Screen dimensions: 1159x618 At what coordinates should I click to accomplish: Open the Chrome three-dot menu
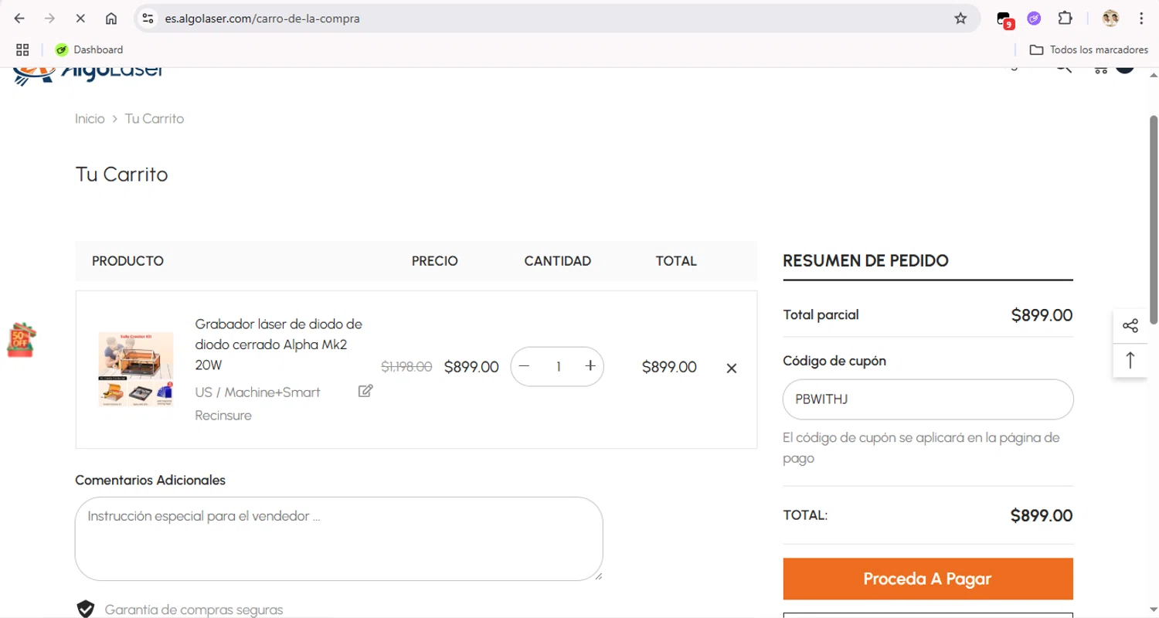click(x=1141, y=19)
